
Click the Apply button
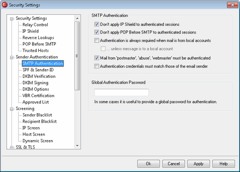pyautogui.click(x=198, y=164)
